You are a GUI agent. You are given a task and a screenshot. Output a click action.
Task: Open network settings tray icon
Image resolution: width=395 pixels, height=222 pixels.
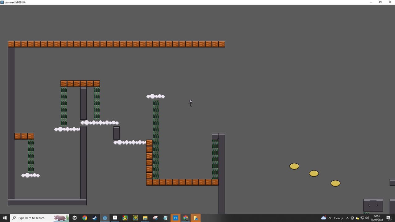[362, 218]
